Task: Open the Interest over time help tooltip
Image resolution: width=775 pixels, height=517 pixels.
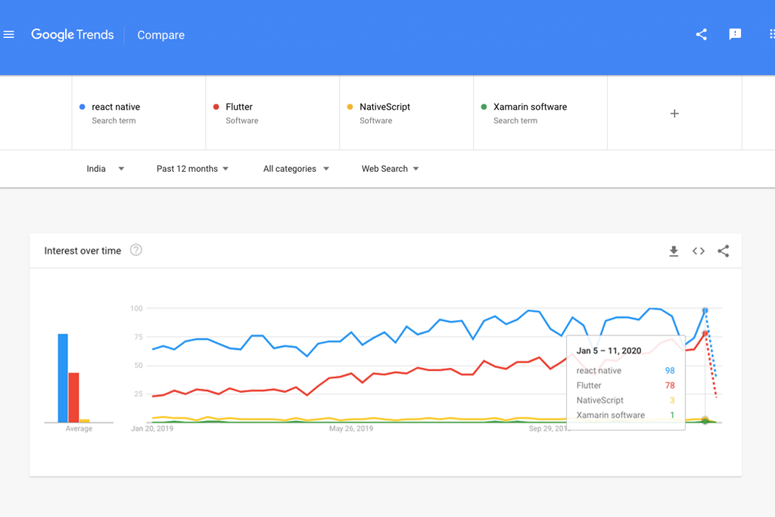Action: pos(135,248)
